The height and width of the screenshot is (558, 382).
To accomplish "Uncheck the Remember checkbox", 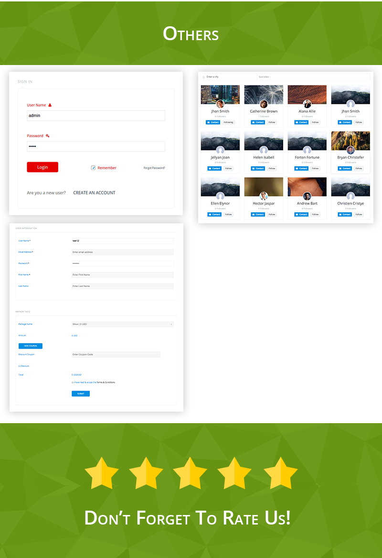I will tap(94, 168).
